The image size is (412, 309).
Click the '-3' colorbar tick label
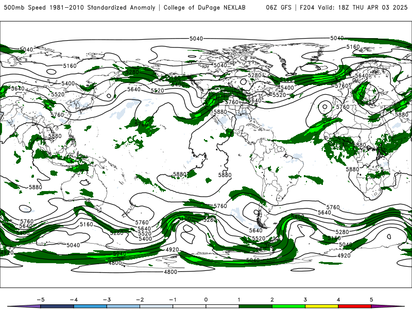click(x=107, y=300)
